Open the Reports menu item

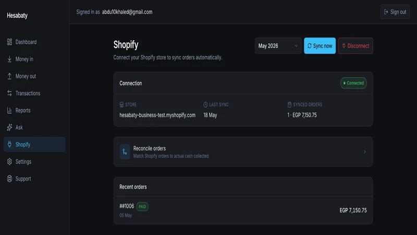coord(34,110)
